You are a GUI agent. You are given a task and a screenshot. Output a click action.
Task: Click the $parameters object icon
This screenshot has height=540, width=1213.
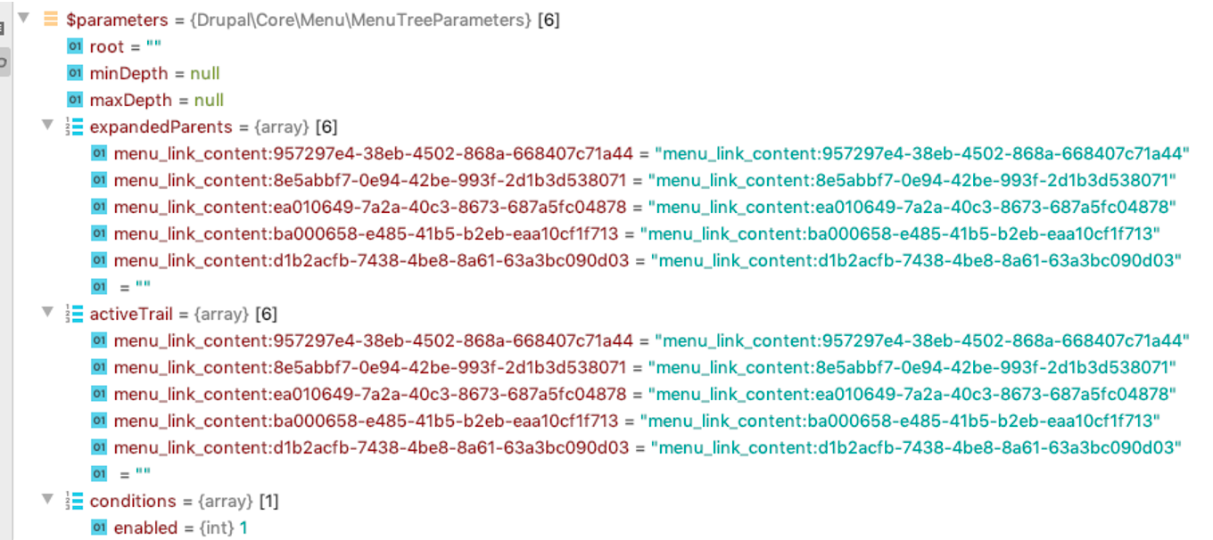[51, 20]
